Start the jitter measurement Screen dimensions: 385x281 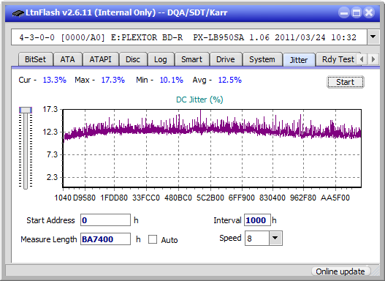[x=346, y=82]
